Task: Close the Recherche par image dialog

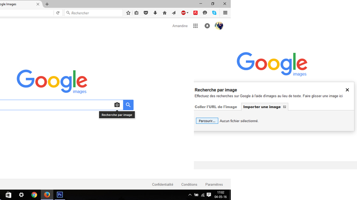Action: tap(347, 90)
